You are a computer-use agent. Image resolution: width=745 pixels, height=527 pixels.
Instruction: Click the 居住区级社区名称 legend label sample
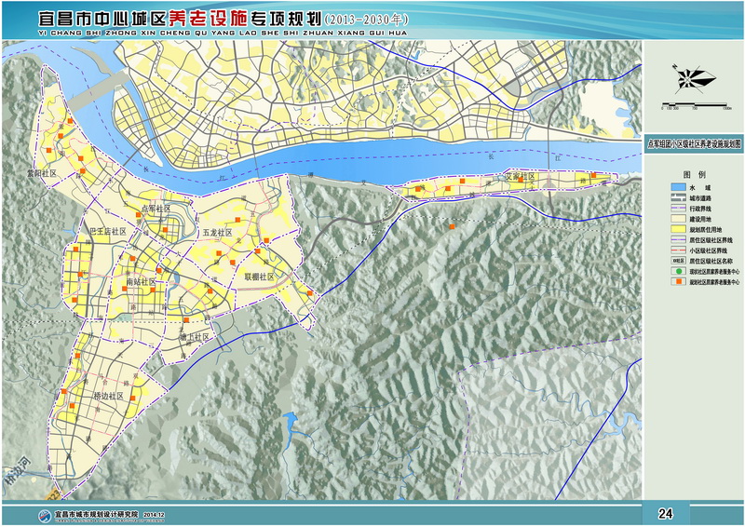[677, 260]
